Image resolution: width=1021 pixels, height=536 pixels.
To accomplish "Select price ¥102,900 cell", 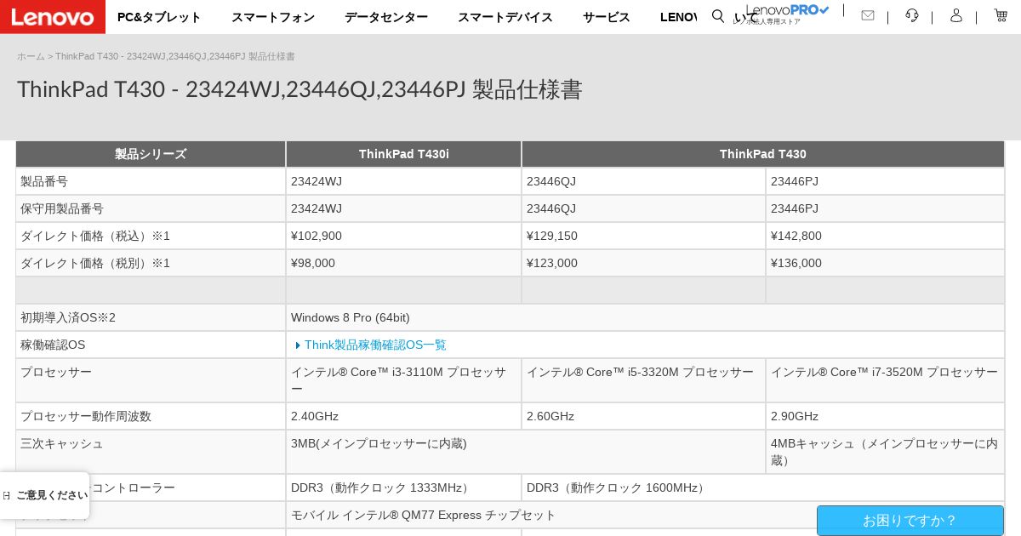I will 404,236.
